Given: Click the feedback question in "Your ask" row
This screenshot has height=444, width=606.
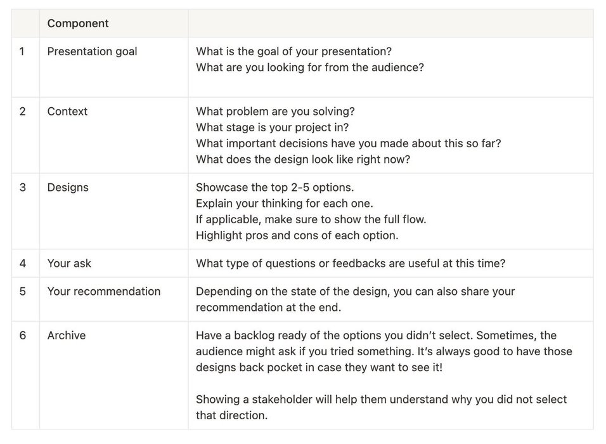Looking at the screenshot, I should pyautogui.click(x=350, y=263).
